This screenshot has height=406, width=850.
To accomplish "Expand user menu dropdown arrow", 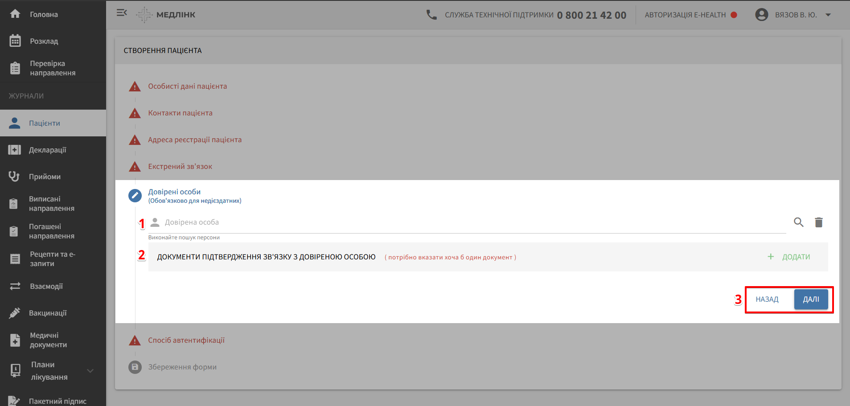I will click(x=828, y=15).
